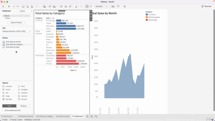Screen dimensions: 215x121
Task: Click the Furniture legend color swatch
Action: [147, 14]
